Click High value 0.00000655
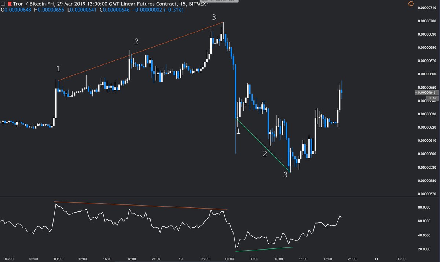 (x=49, y=10)
